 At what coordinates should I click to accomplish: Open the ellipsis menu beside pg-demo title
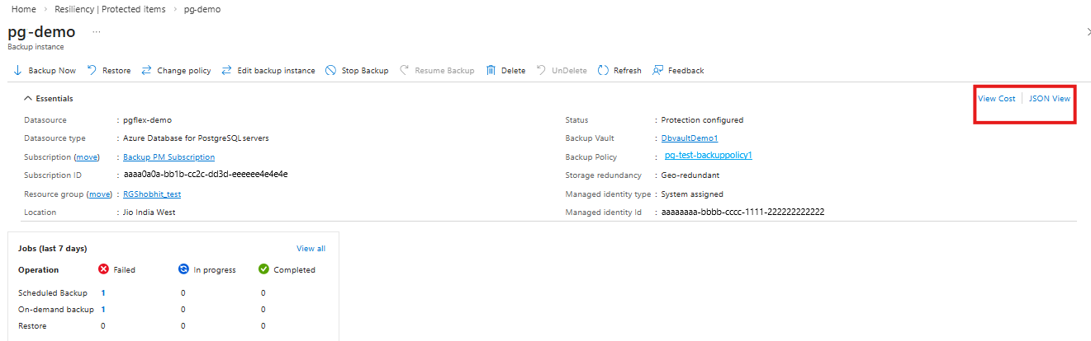coord(97,31)
